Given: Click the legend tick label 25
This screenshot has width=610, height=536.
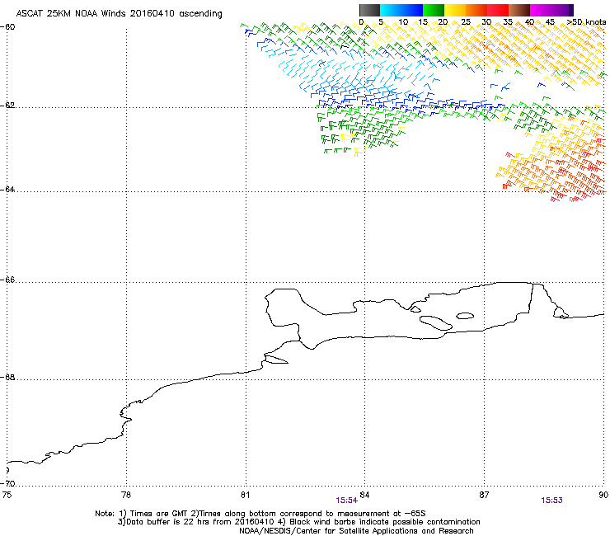Looking at the screenshot, I should 466,22.
